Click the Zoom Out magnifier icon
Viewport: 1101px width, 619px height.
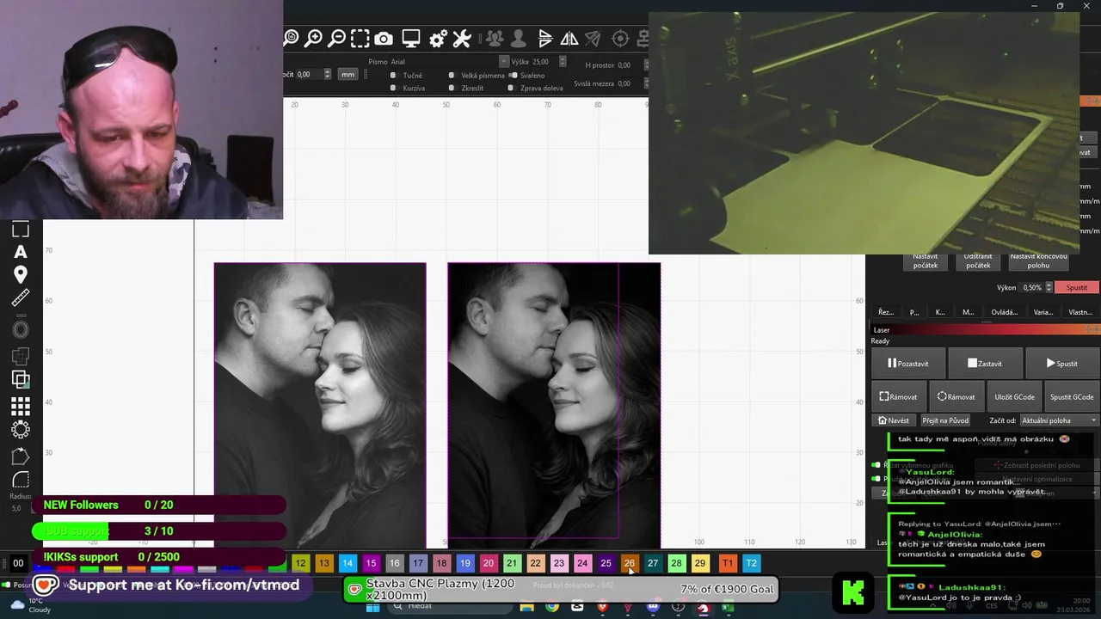337,38
